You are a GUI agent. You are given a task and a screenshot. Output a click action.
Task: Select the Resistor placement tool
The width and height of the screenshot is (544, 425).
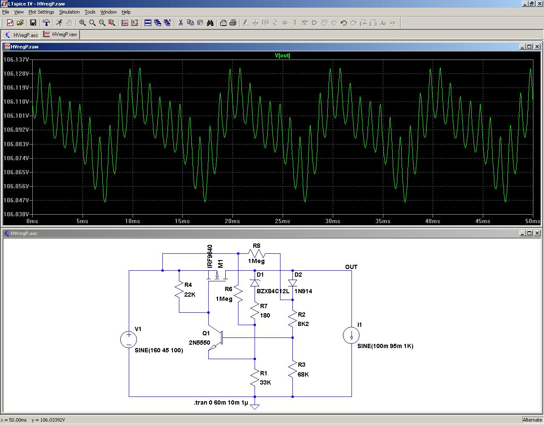(275, 23)
